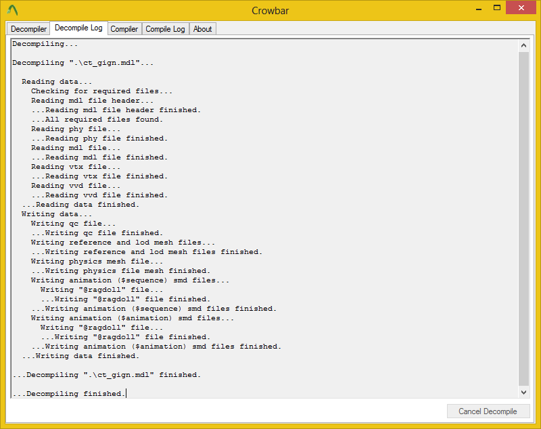
Task: Click "Writing animation ($animation) smd files..." line
Action: click(133, 318)
